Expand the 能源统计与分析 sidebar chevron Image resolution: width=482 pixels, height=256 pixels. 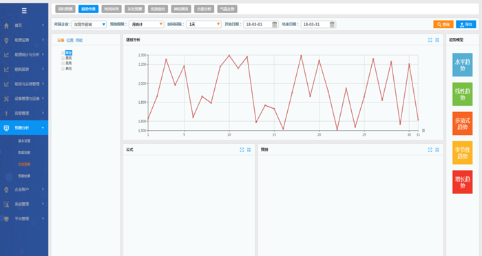[43, 54]
